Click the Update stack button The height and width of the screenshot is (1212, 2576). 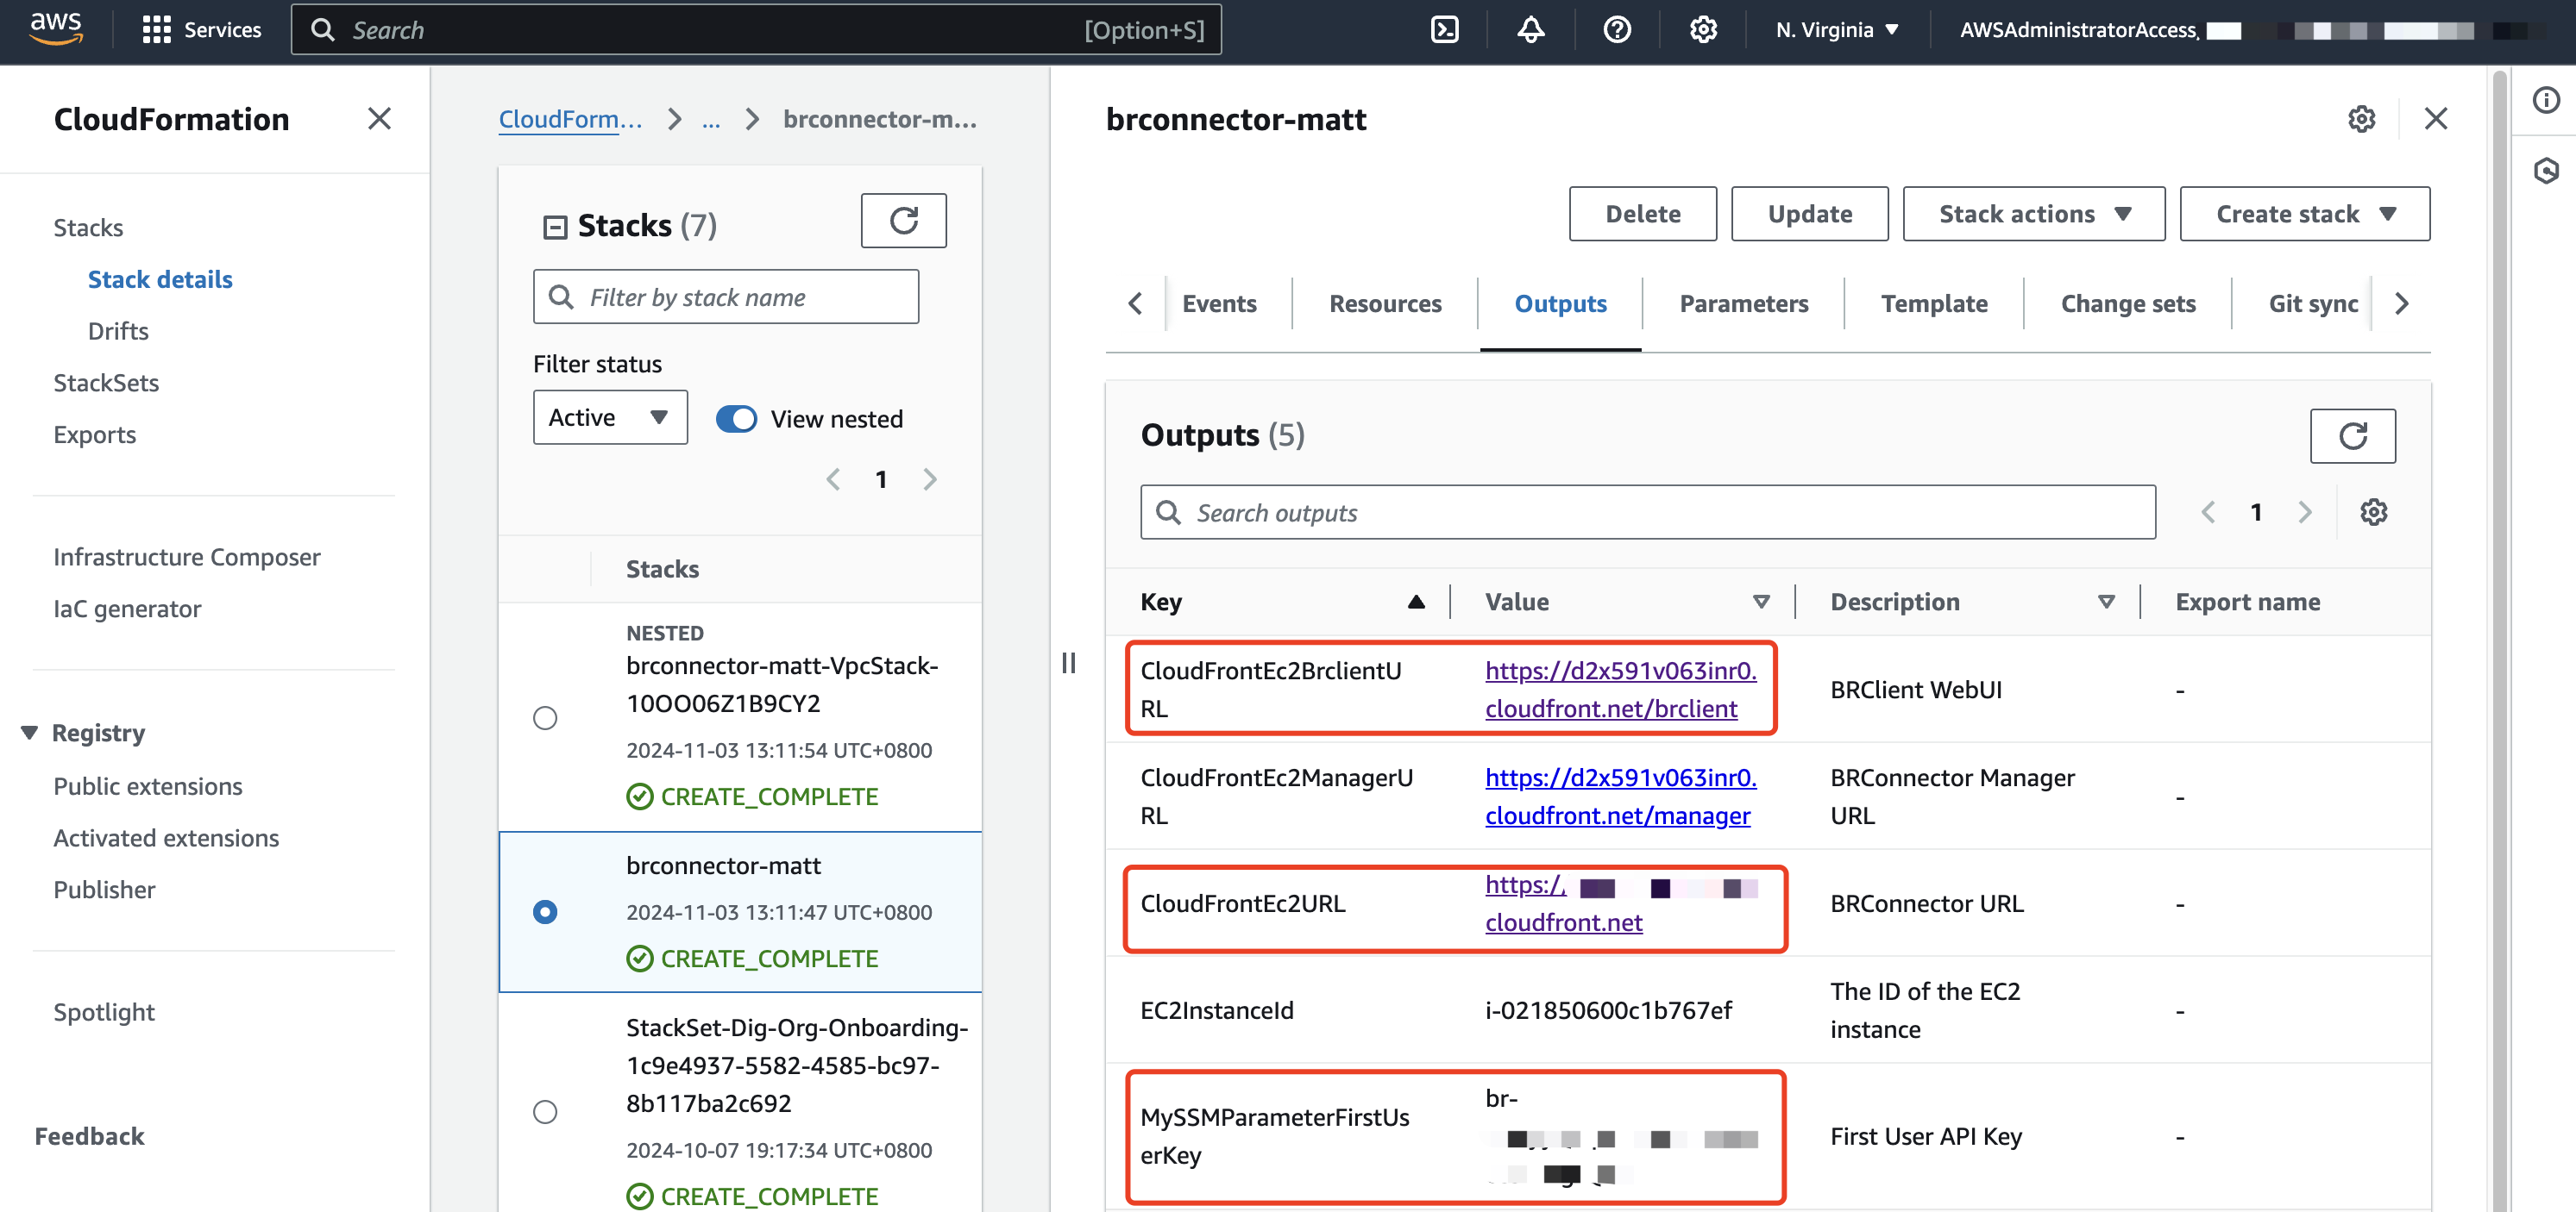1809,214
